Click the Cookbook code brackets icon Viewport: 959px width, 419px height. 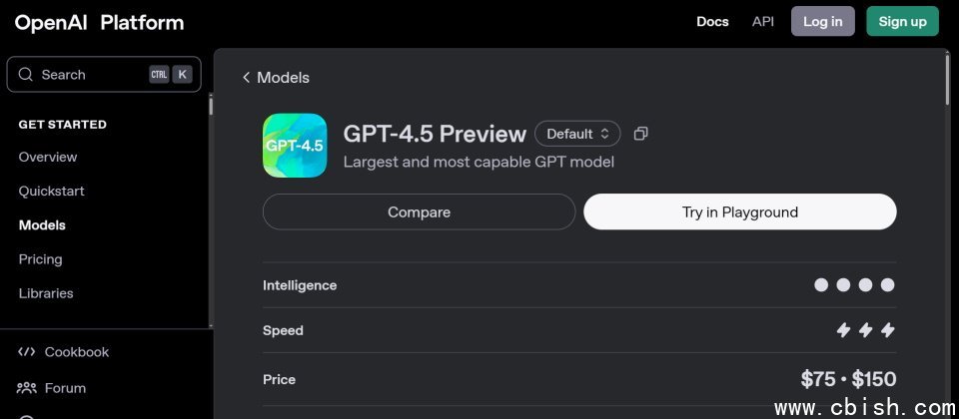click(x=26, y=352)
